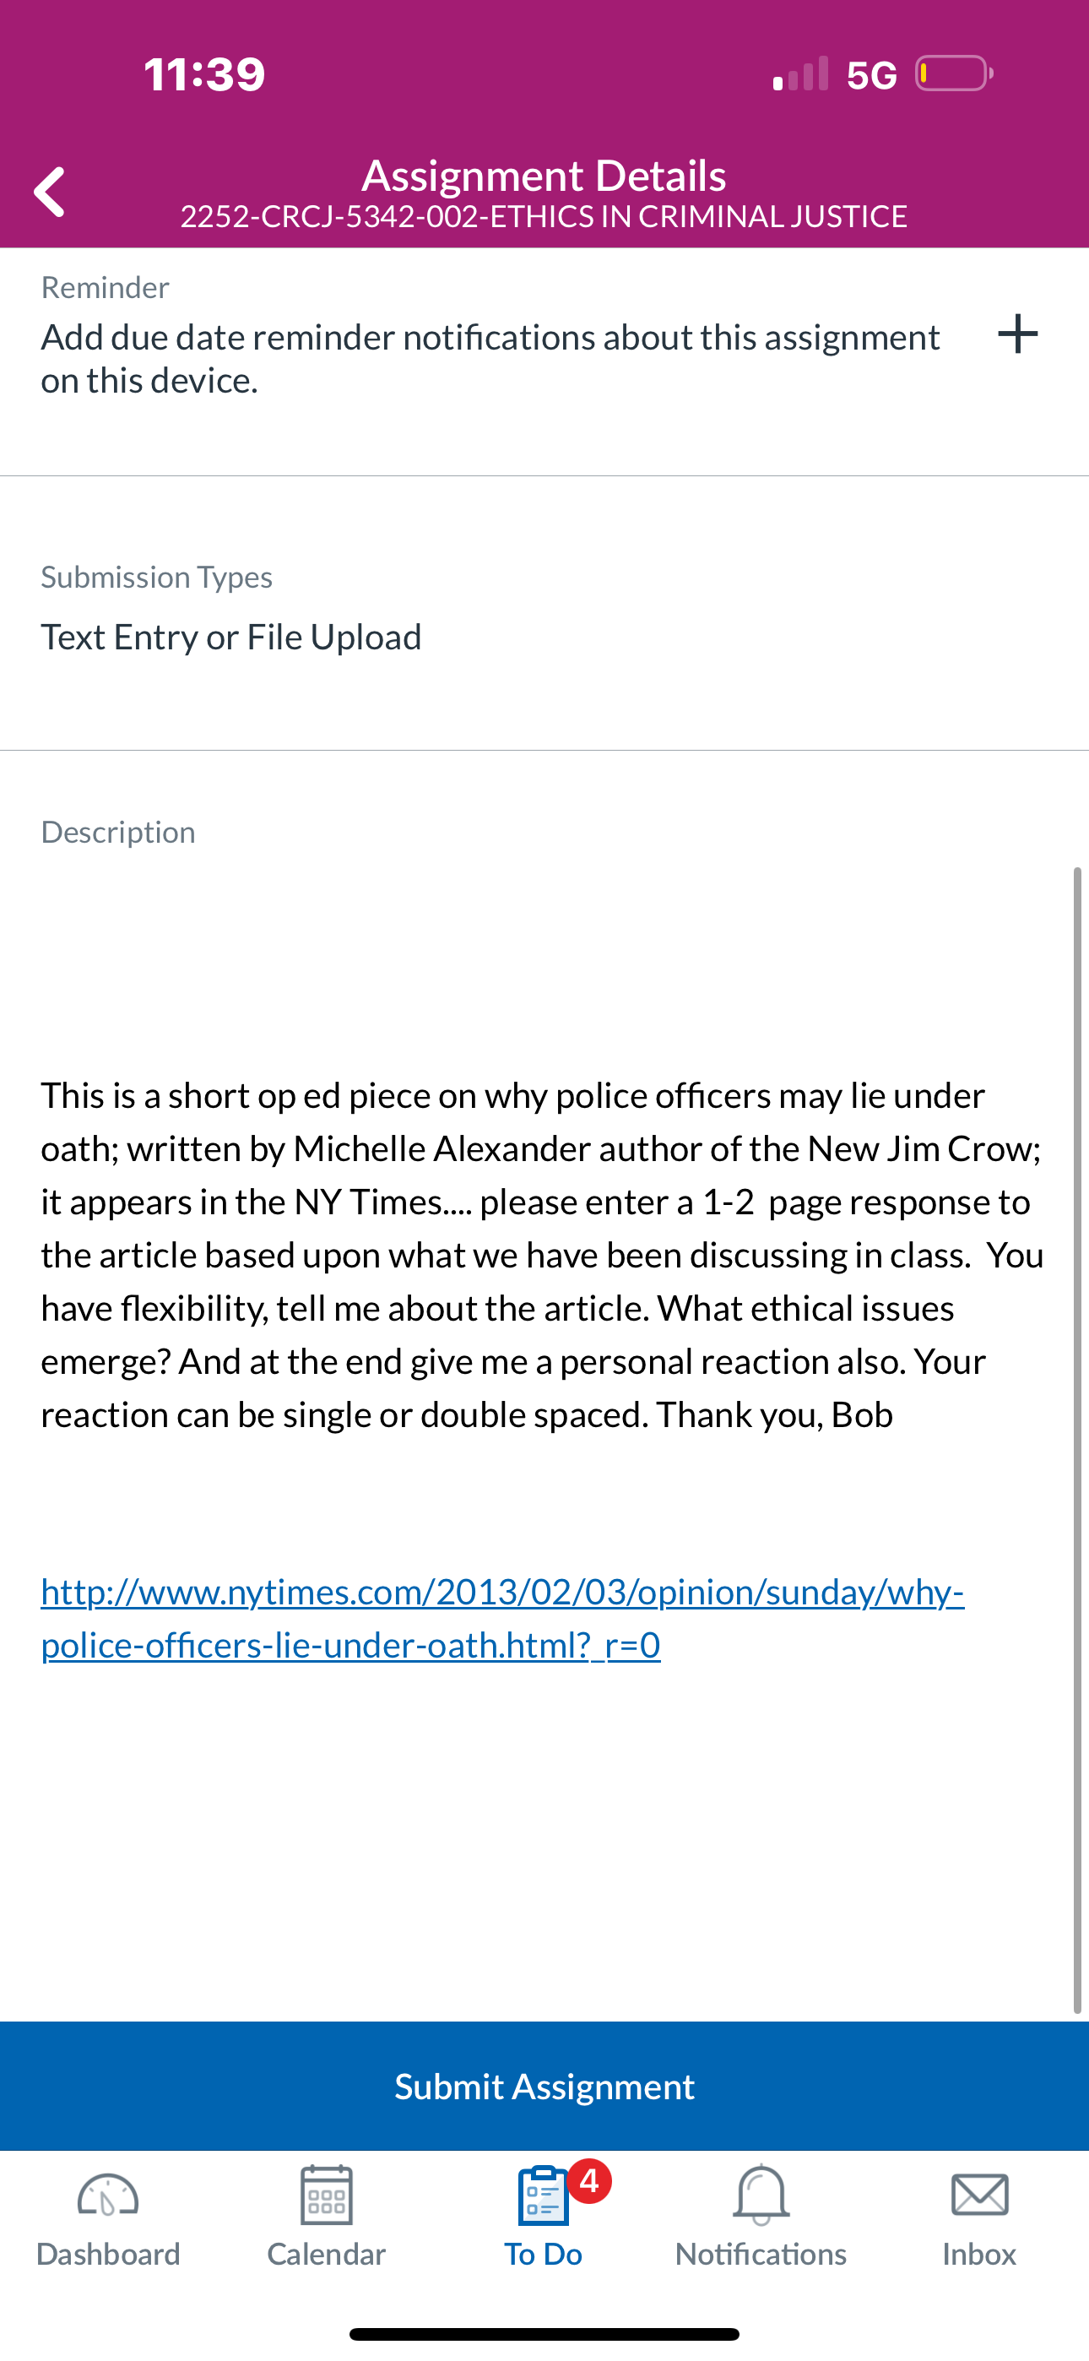Tap the Assignment Details title
Viewport: 1089px width, 2361px height.
(x=544, y=175)
